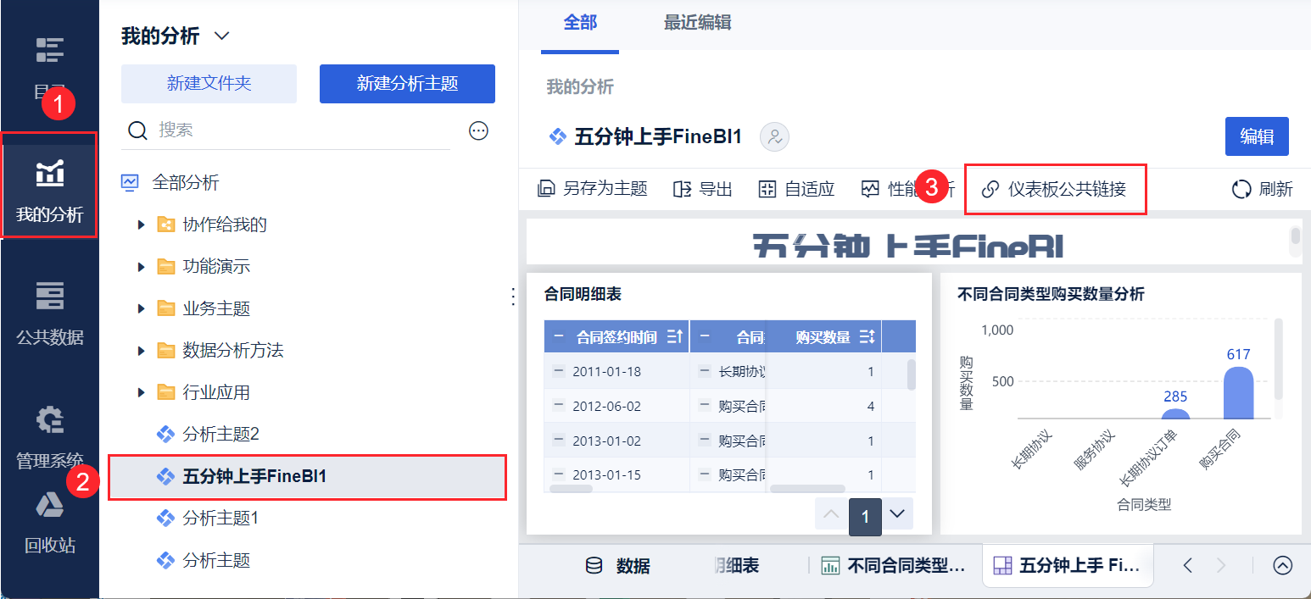Screen dimensions: 1311x599
Task: Switch to the 全部 tab
Action: [x=580, y=23]
